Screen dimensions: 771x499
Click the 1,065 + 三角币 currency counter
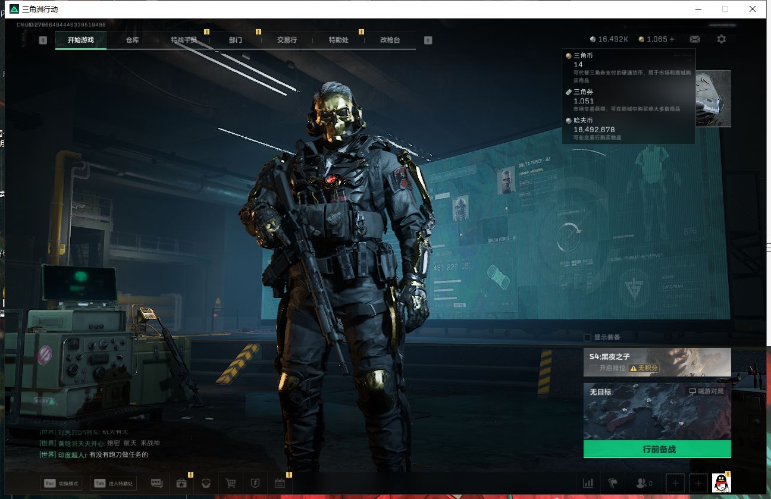[x=657, y=39]
